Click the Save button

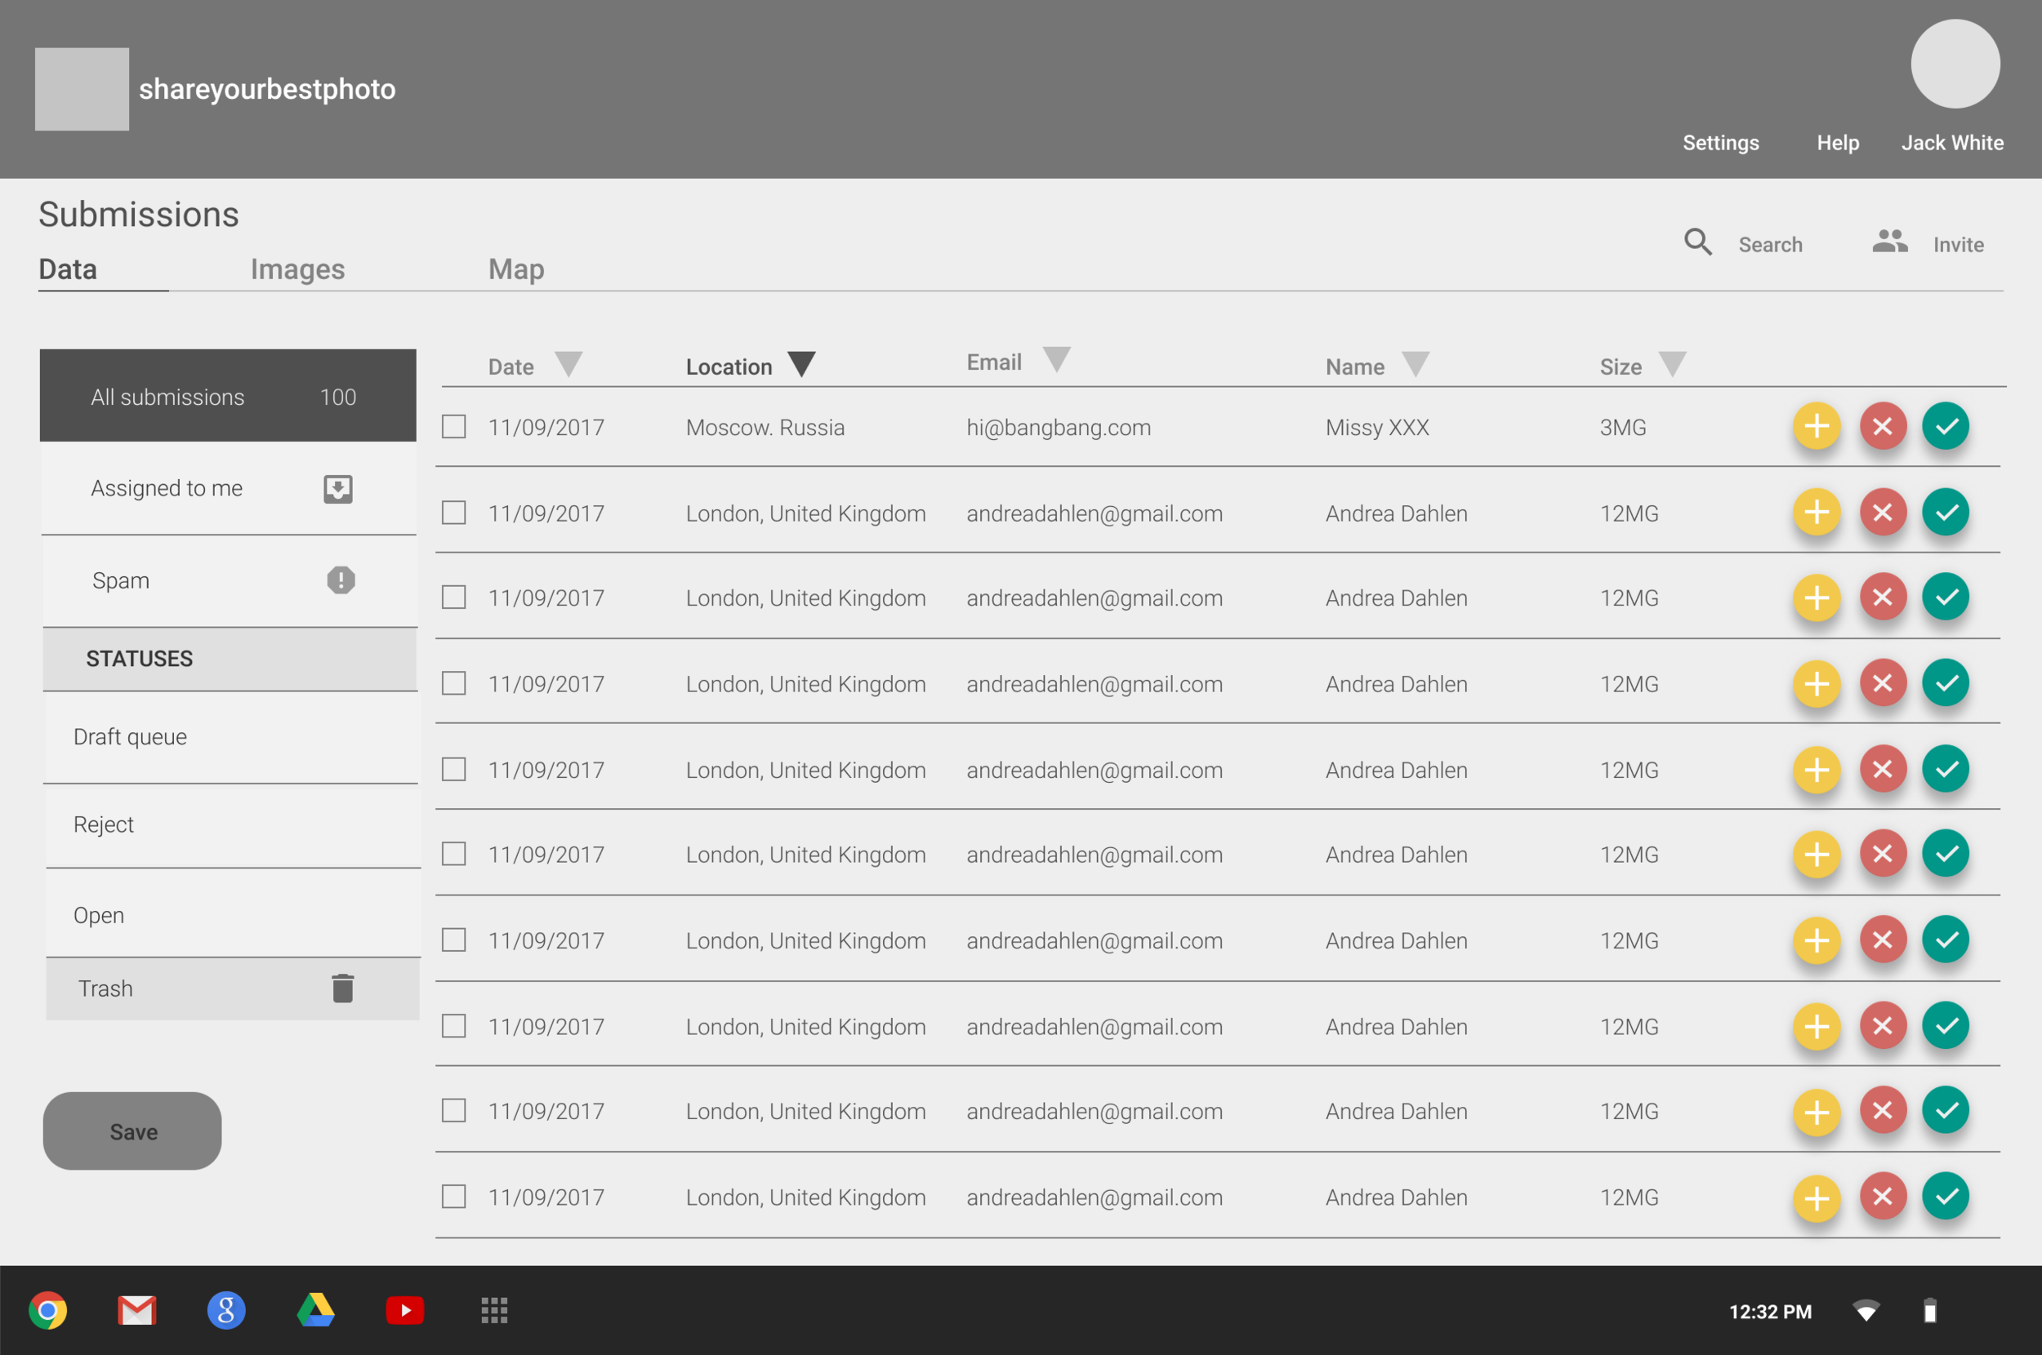click(132, 1131)
